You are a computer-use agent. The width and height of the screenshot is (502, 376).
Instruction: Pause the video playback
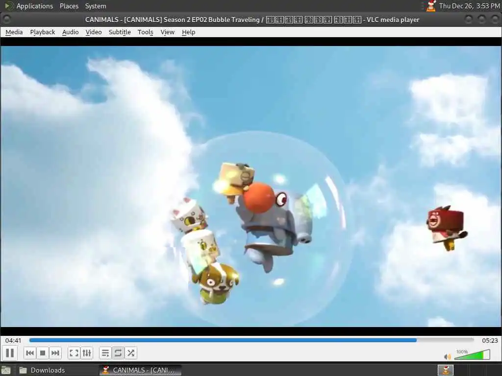[x=10, y=353]
